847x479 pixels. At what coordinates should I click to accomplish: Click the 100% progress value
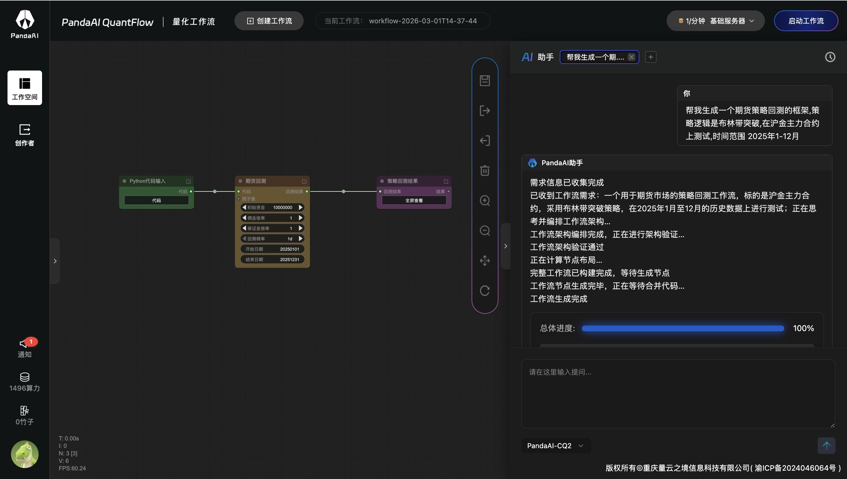[803, 328]
